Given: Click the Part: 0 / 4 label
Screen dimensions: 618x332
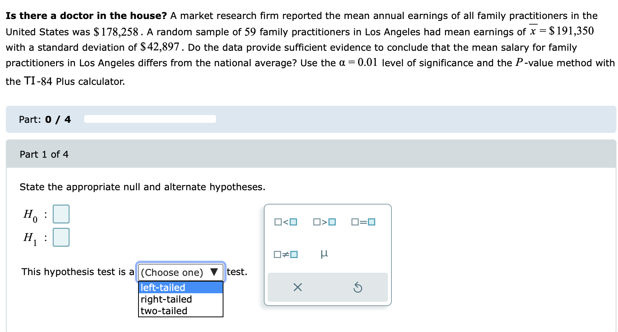Looking at the screenshot, I should click(x=45, y=119).
